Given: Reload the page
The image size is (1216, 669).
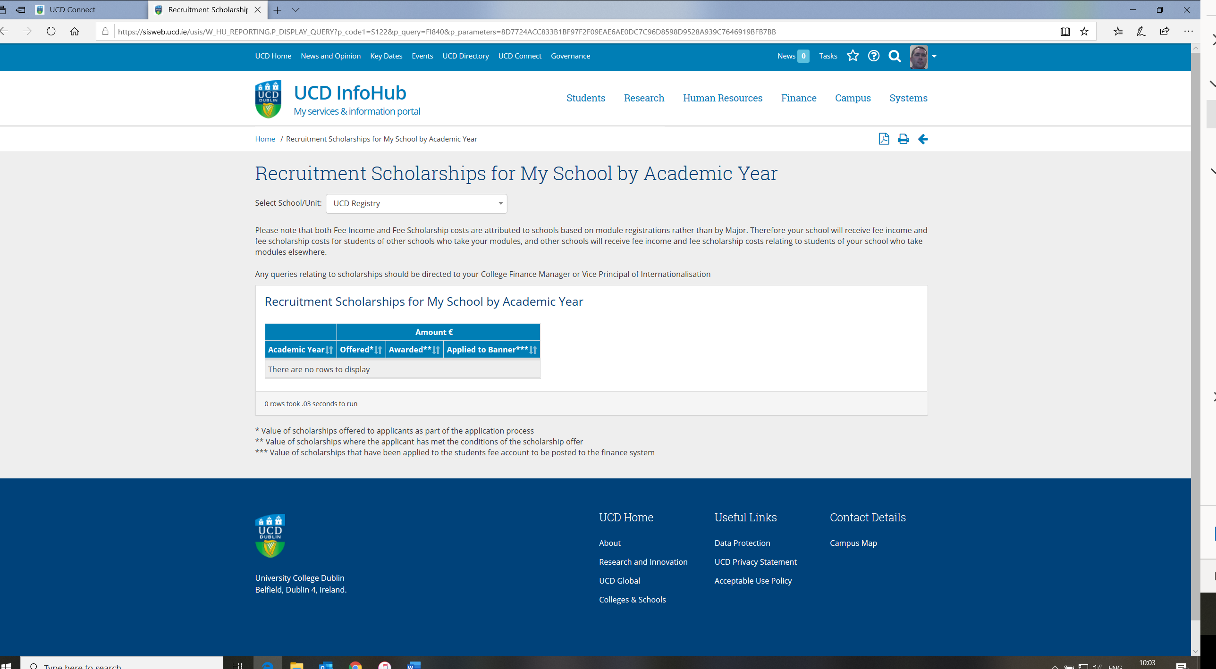Looking at the screenshot, I should 51,32.
